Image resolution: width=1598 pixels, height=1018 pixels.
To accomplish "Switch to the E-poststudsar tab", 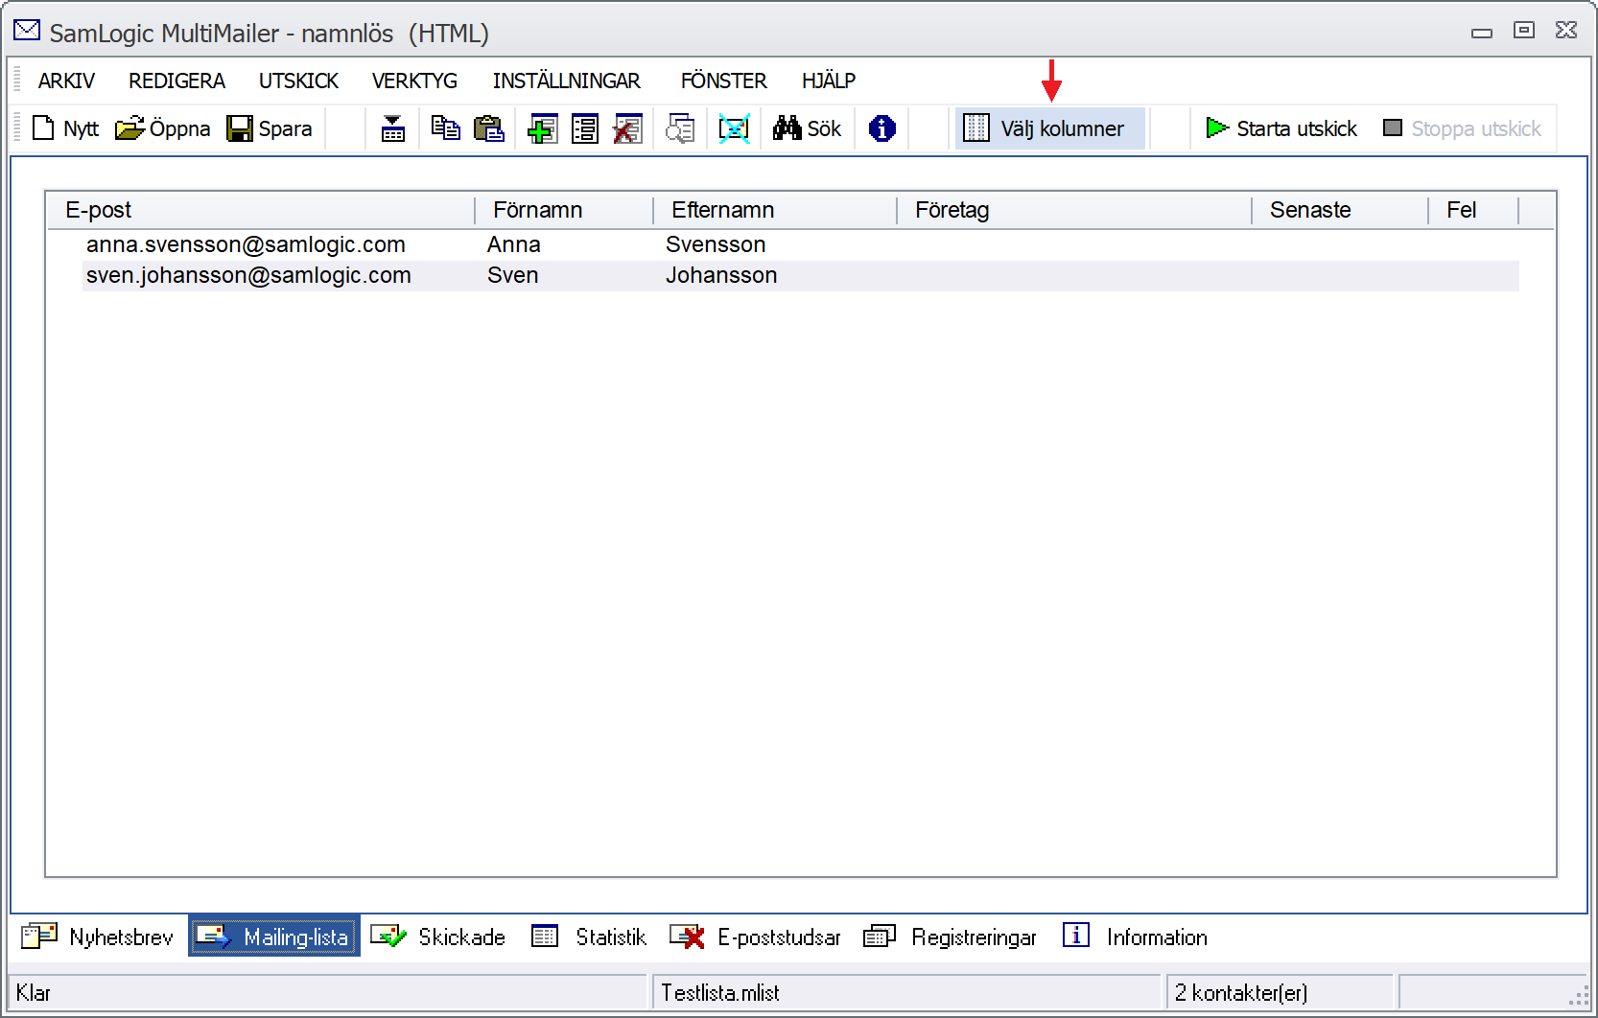I will click(x=756, y=937).
